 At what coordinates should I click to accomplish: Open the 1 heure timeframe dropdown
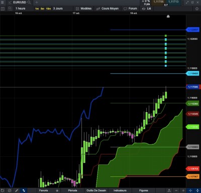click(x=21, y=9)
